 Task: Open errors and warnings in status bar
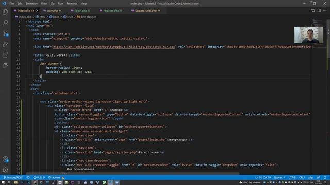click(39, 177)
